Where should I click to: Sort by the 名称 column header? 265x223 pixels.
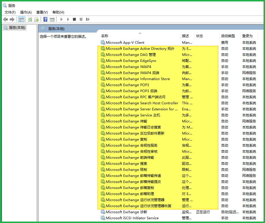[105, 36]
